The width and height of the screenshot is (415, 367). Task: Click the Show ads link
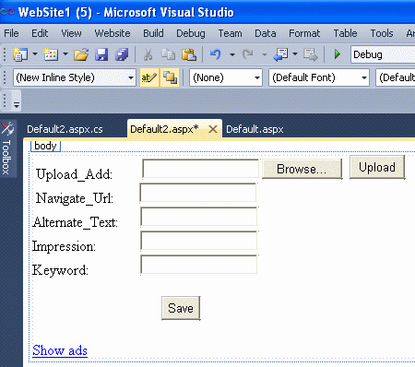coord(60,350)
